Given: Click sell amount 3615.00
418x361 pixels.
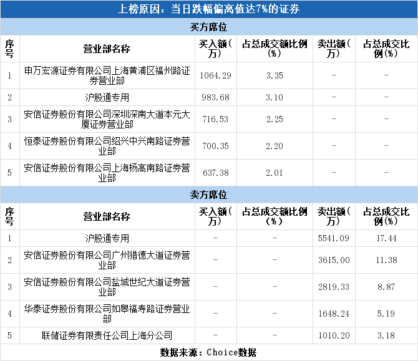Looking at the screenshot, I should (334, 260).
